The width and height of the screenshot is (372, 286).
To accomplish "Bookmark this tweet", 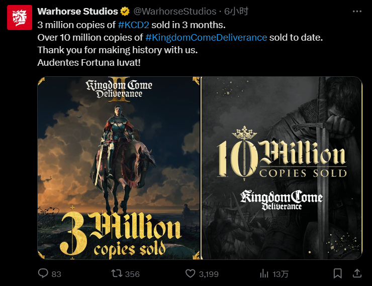I will 337,273.
